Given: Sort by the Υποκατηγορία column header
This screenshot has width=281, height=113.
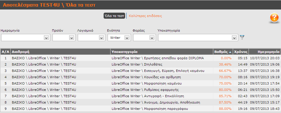Looking at the screenshot, I should [x=125, y=52].
